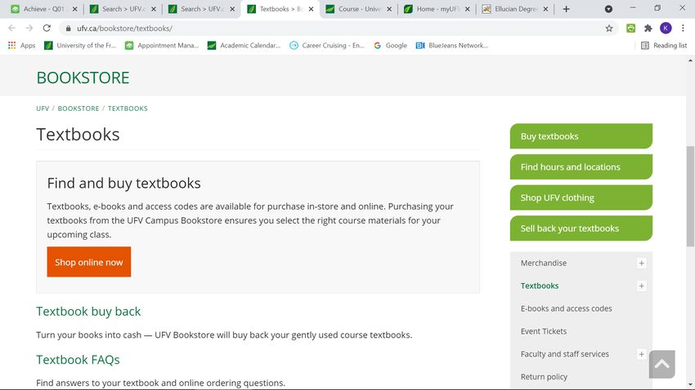Open the Extensions puzzle icon
The image size is (695, 390).
pos(648,29)
